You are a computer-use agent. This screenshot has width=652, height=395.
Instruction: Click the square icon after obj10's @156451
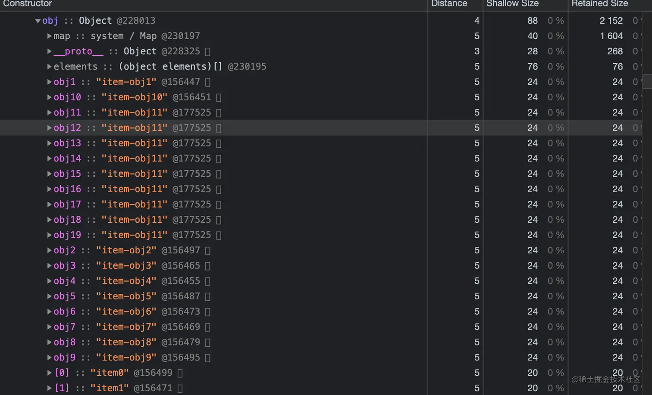tap(219, 97)
